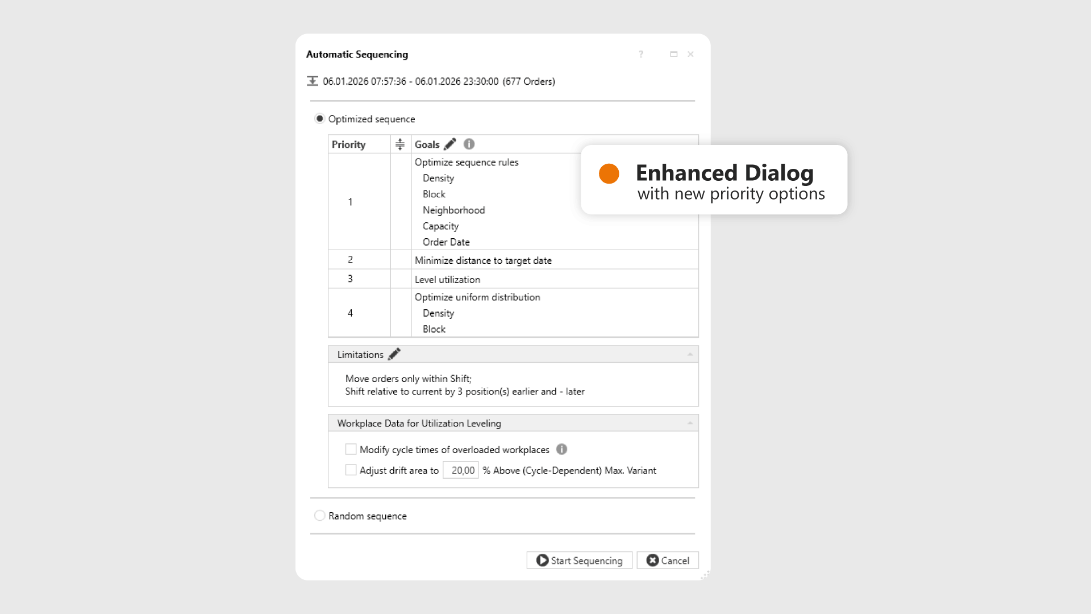
Task: Collapse the Limitations section
Action: pyautogui.click(x=690, y=354)
